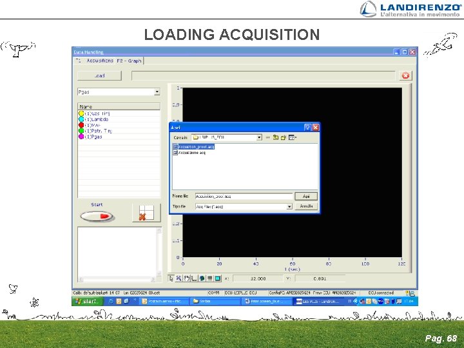Close the Apri dialog
The width and height of the screenshot is (464, 348).
[315, 127]
